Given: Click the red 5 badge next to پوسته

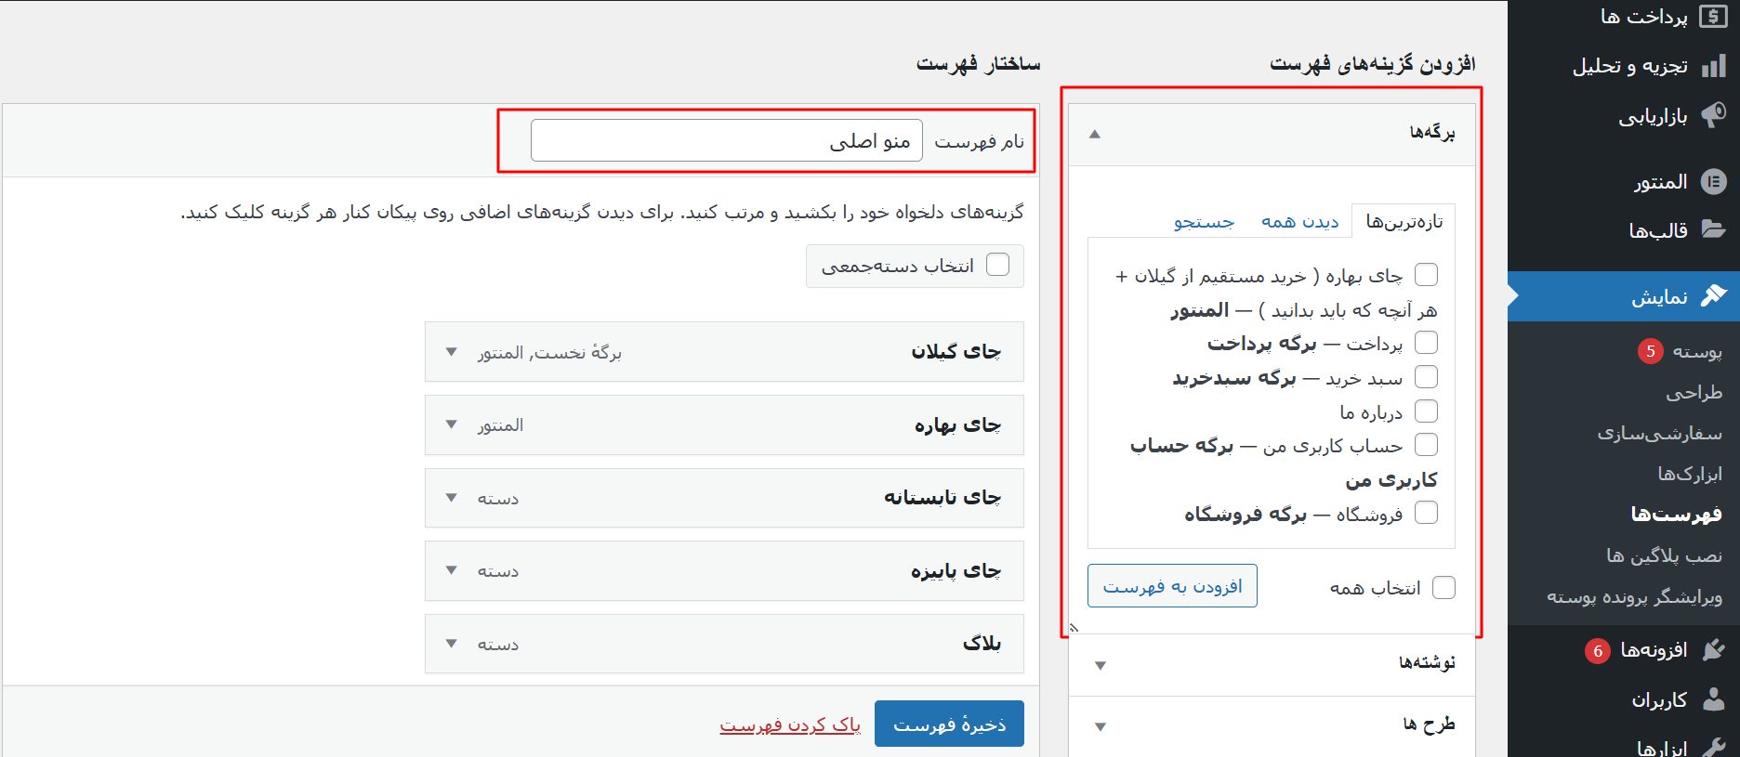Looking at the screenshot, I should click(x=1650, y=351).
